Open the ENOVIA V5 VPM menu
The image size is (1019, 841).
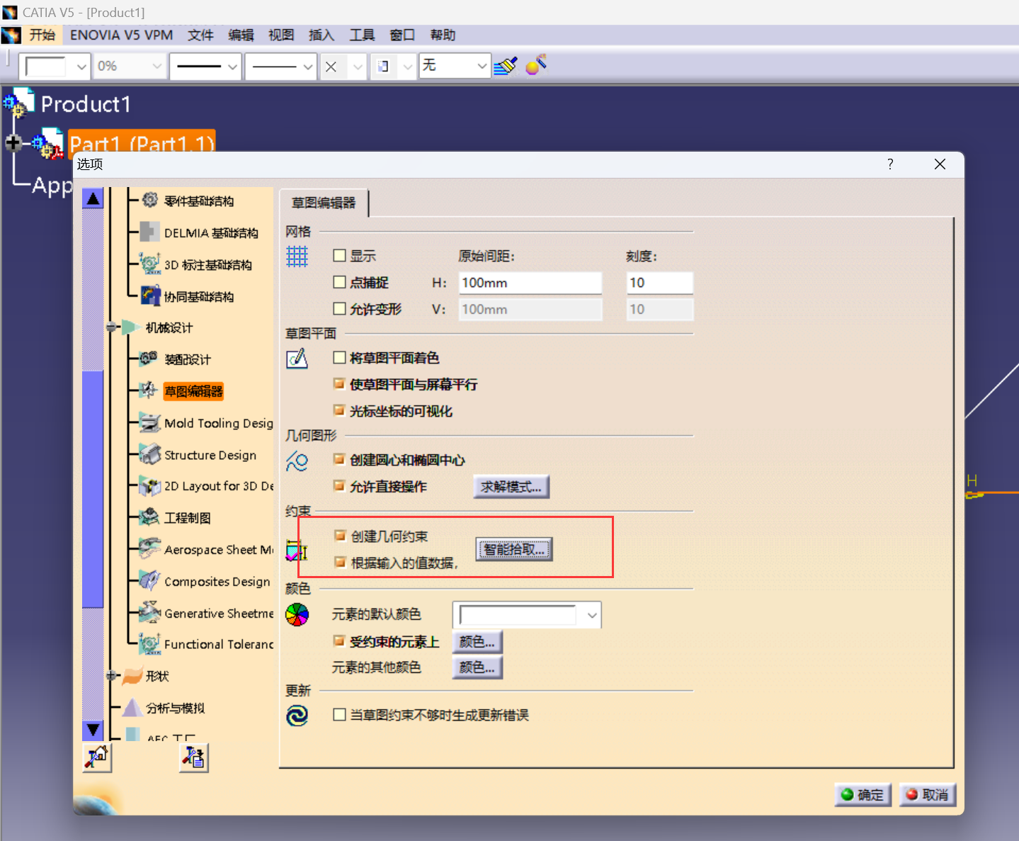(x=122, y=35)
